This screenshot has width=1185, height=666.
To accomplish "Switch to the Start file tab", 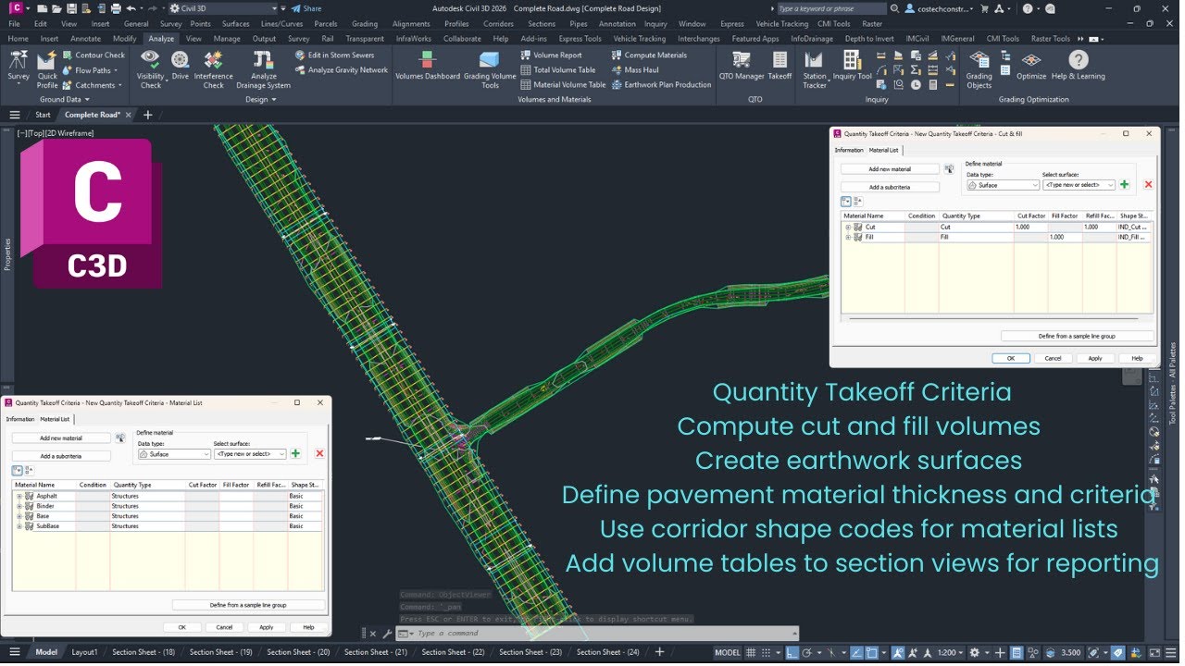I will [43, 115].
